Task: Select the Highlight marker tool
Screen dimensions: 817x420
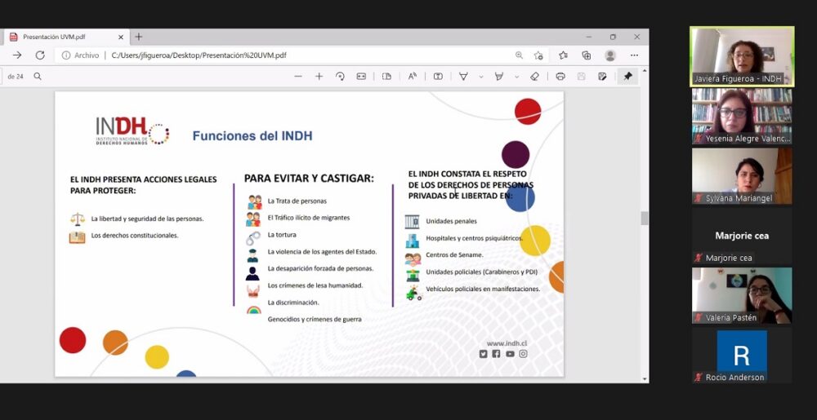Action: click(x=498, y=77)
